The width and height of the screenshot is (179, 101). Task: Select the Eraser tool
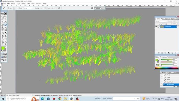3,30
